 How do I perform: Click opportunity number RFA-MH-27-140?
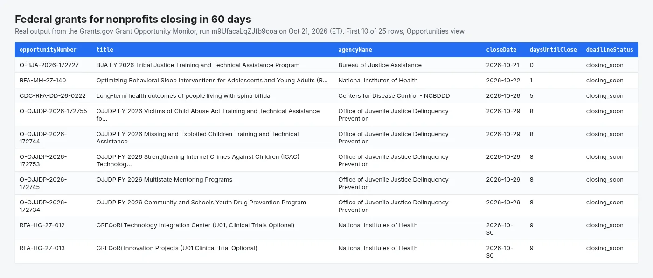point(42,81)
